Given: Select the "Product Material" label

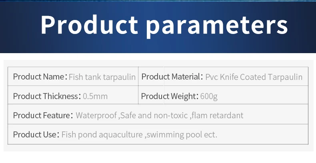Looking at the screenshot, I should [170, 77].
